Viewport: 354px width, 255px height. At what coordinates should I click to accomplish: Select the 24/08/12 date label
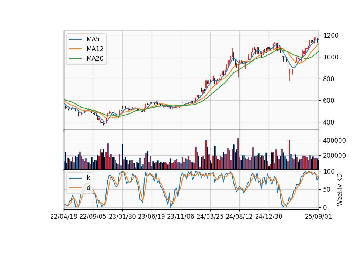click(x=239, y=217)
